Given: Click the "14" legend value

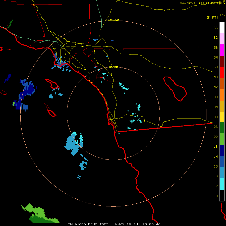Looking at the screenshot, I should tap(216, 156).
